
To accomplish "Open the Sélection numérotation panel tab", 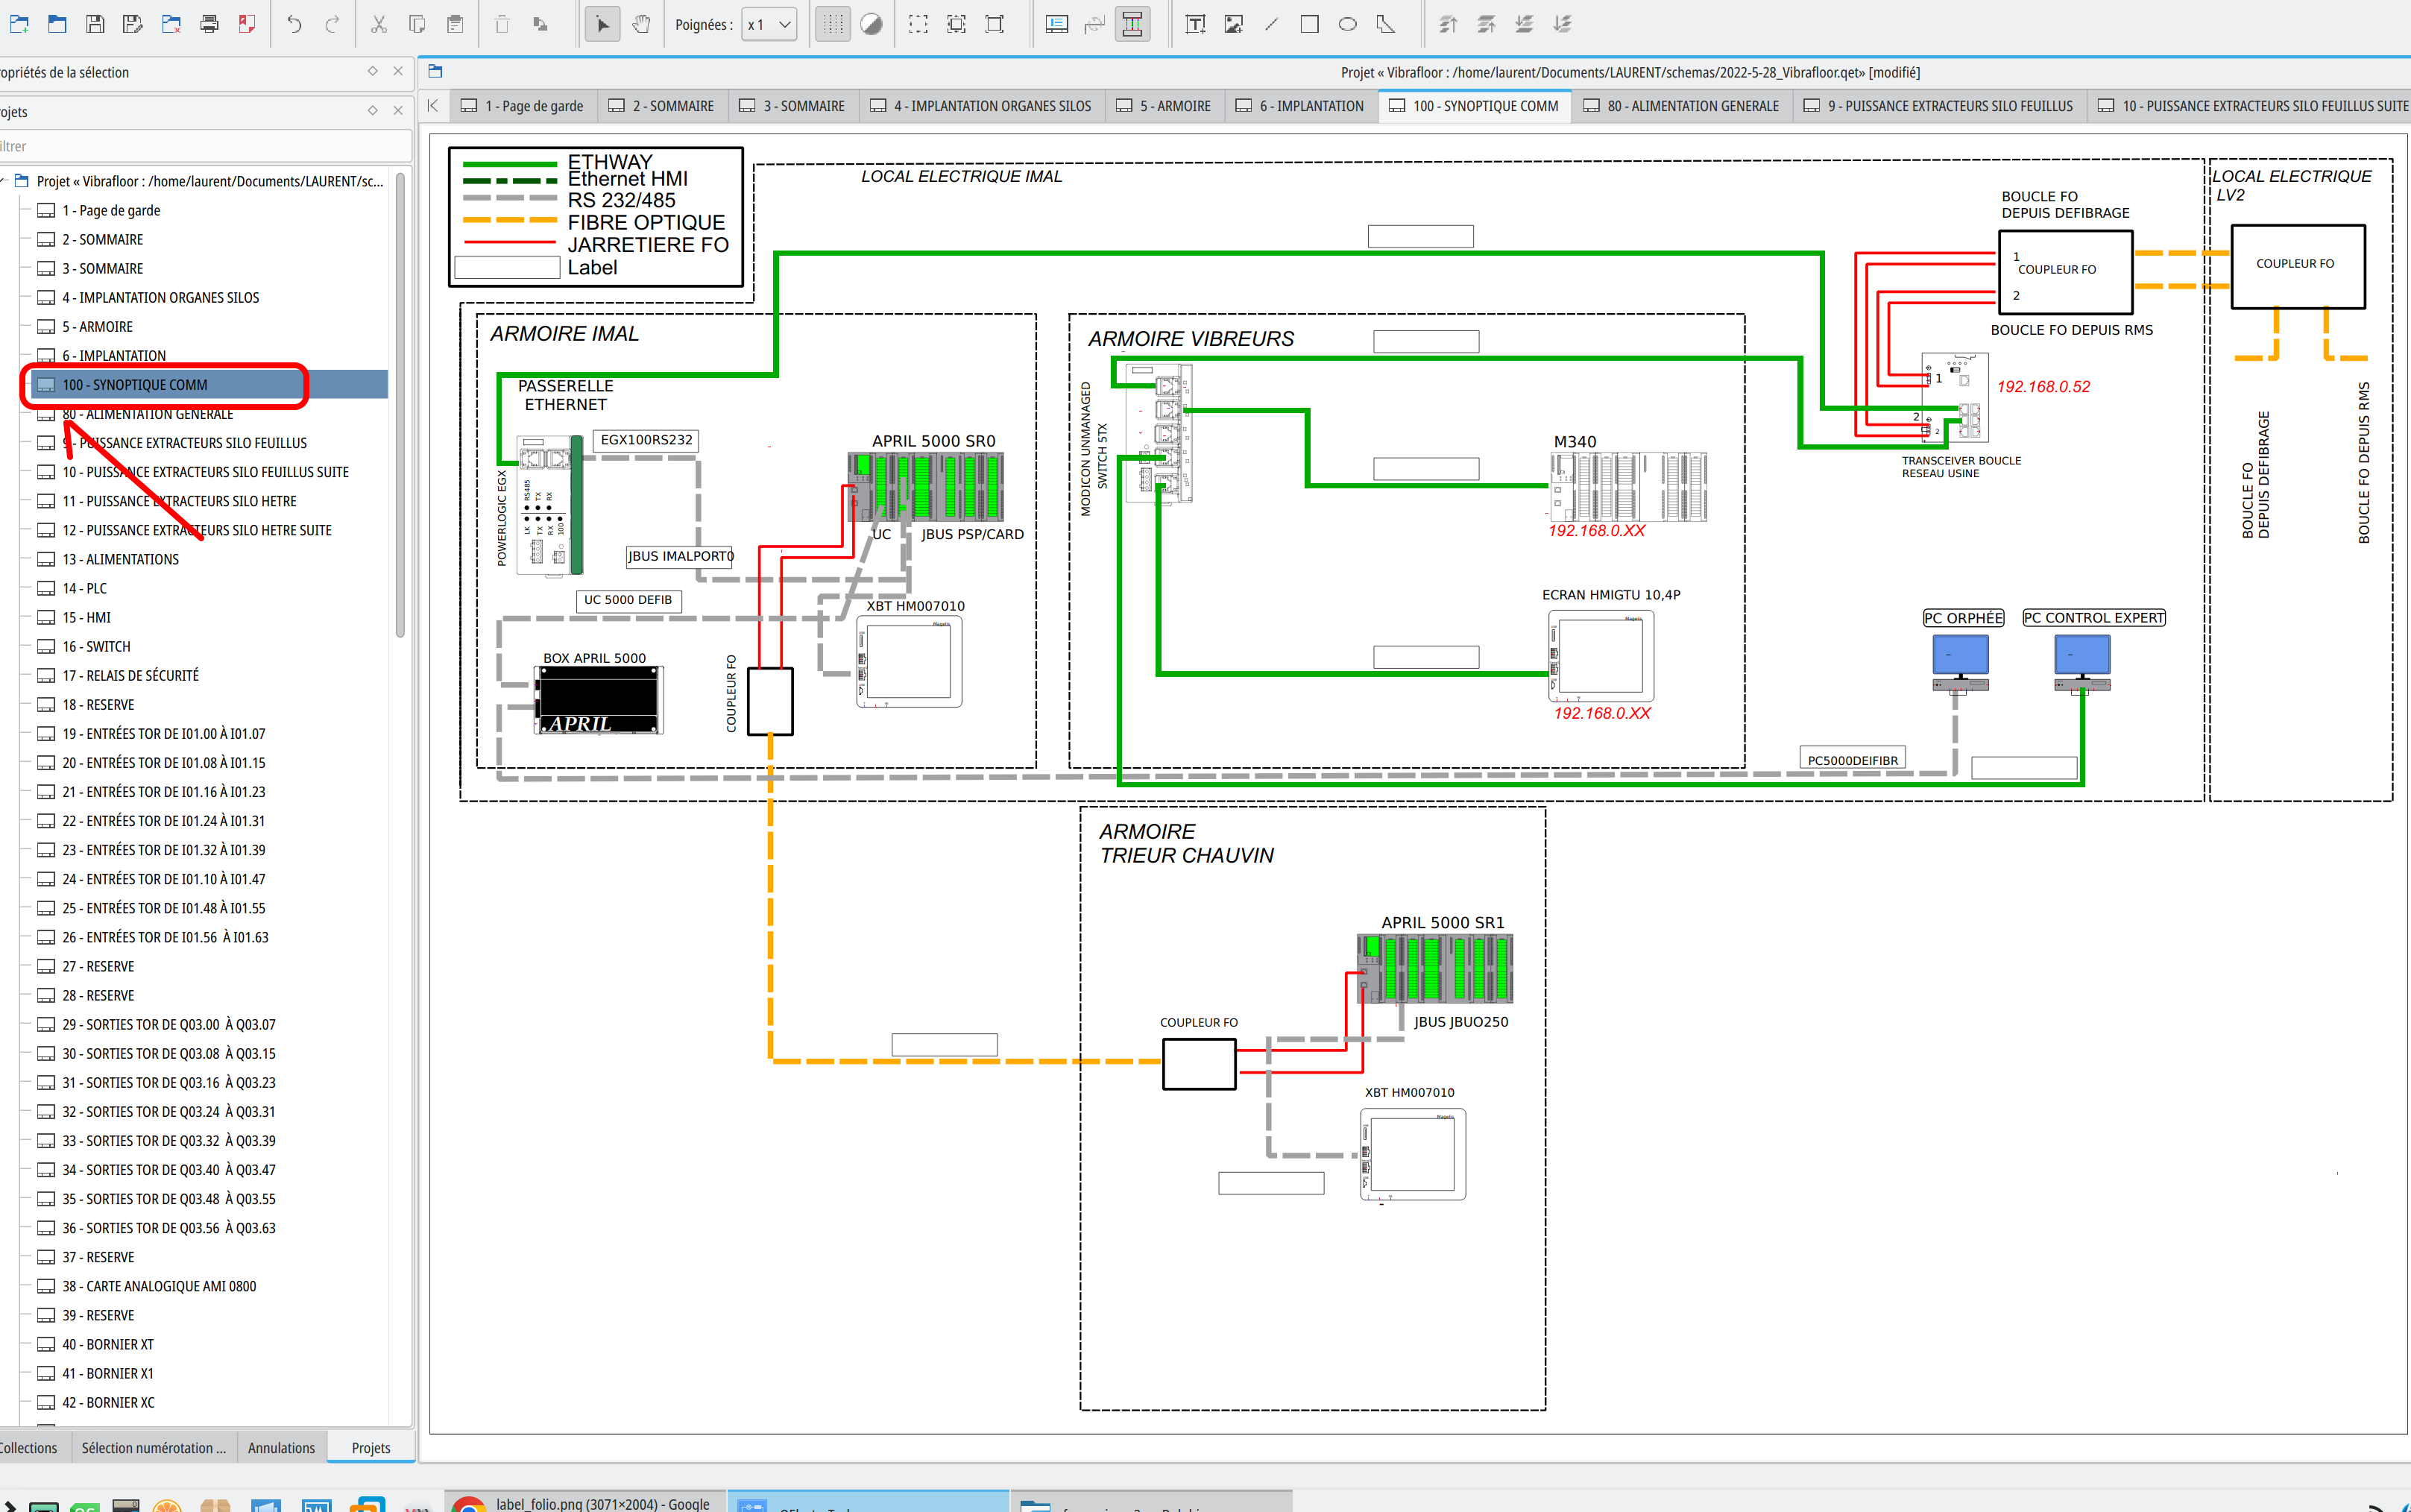I will click(x=154, y=1448).
